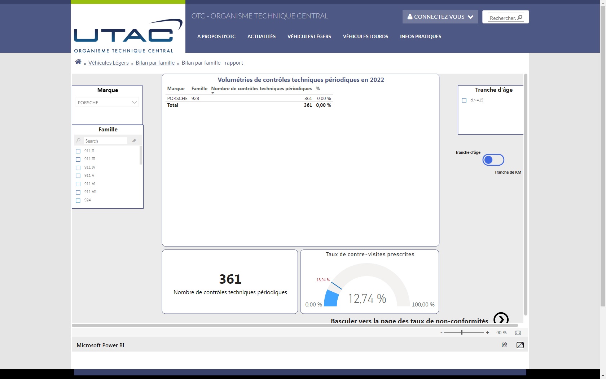
Task: Click Basculer vers la page des taux text
Action: [409, 321]
